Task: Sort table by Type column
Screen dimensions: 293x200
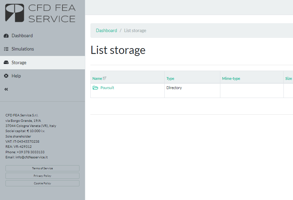Action: [170, 78]
